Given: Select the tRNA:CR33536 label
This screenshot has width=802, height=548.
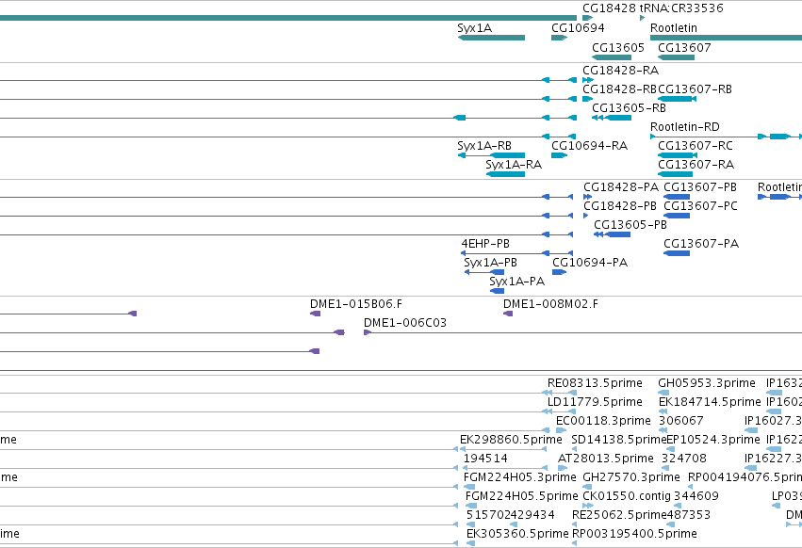Looking at the screenshot, I should tap(681, 8).
